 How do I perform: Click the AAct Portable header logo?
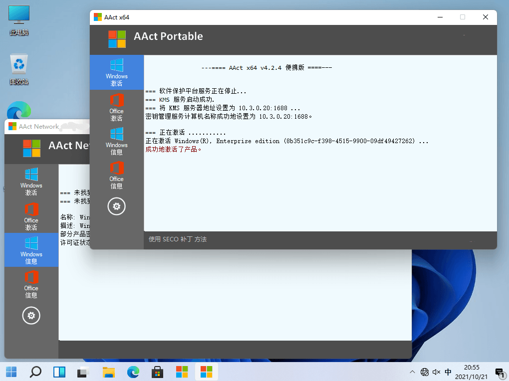117,39
